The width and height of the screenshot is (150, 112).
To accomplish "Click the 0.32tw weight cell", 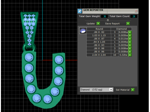I will click(x=123, y=55).
